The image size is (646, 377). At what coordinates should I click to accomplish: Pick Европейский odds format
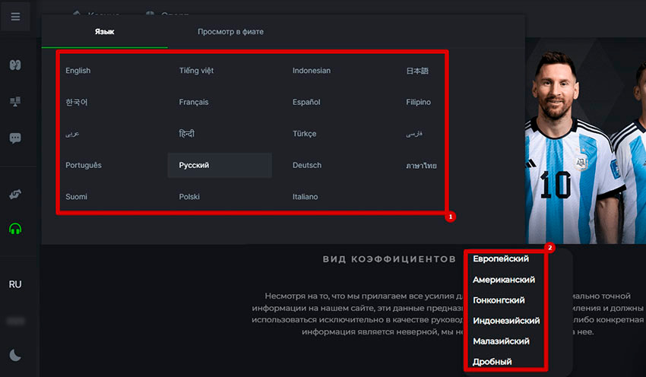pos(501,258)
